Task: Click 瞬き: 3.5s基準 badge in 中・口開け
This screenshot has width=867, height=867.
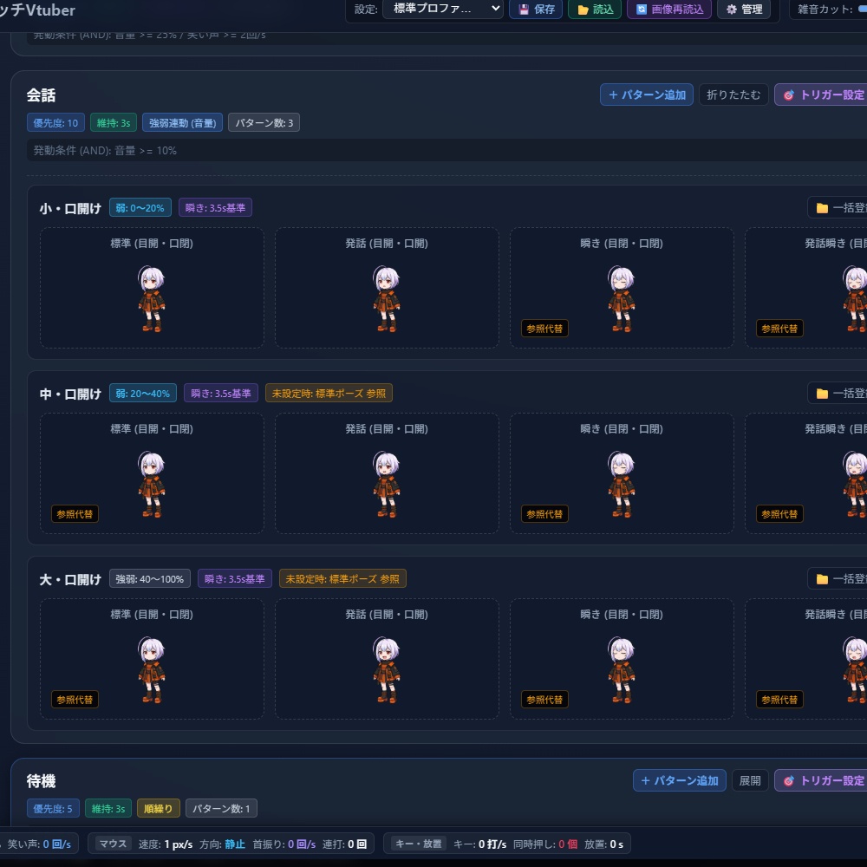Action: [x=220, y=394]
